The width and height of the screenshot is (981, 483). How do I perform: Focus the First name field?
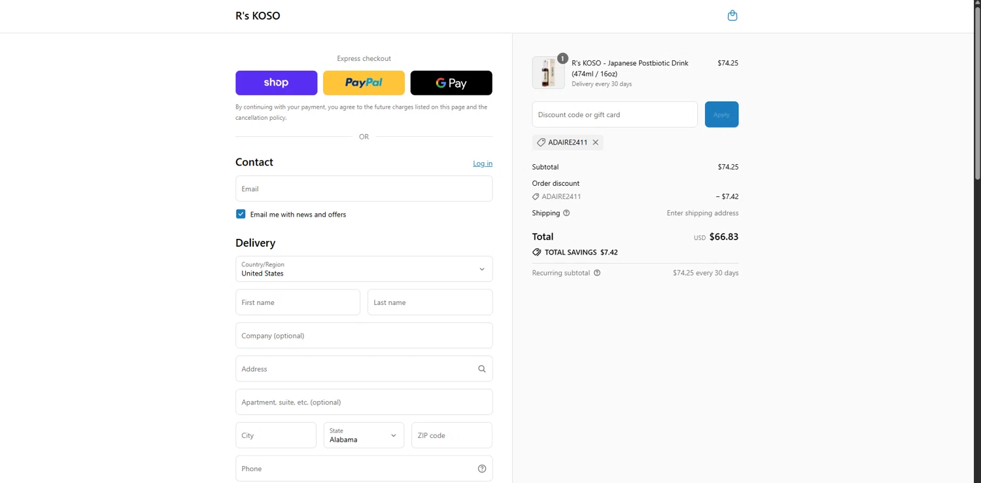[298, 302]
